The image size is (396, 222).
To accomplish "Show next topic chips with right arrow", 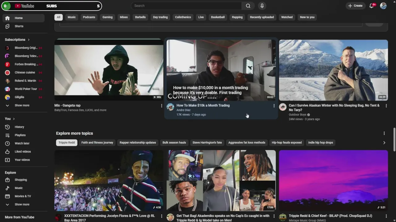I will point(384,143).
